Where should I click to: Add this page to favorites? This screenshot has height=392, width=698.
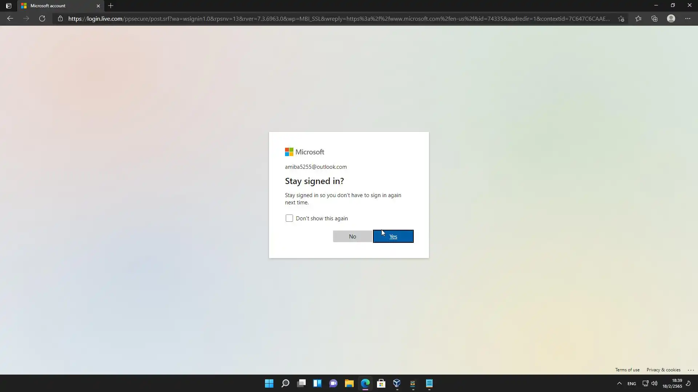point(621,19)
